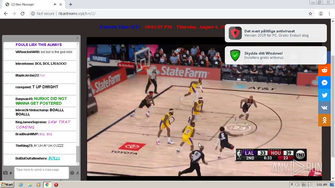Open the Action Center flag icon
This screenshot has height=188, width=335.
[x=310, y=185]
